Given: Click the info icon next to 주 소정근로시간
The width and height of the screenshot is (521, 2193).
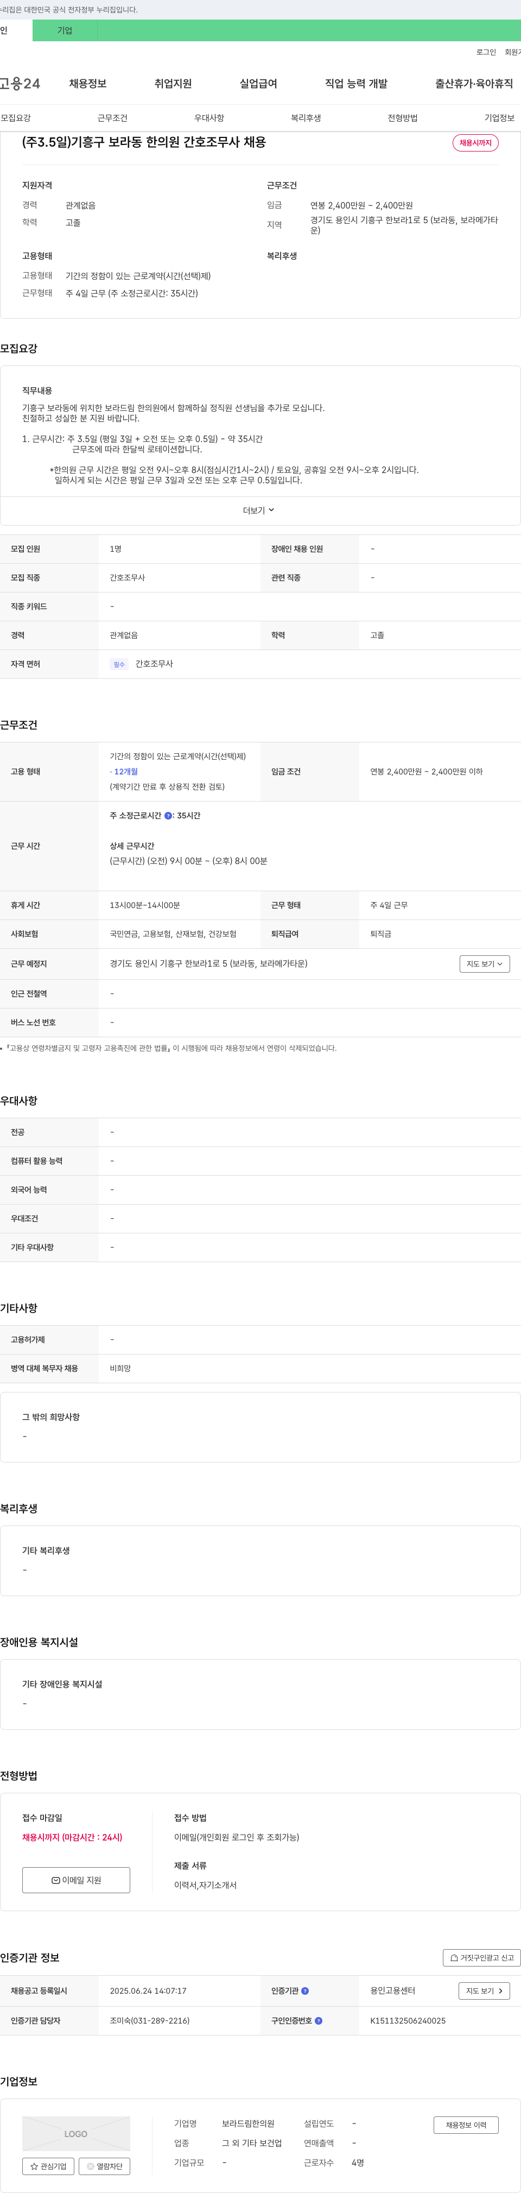Looking at the screenshot, I should point(168,816).
